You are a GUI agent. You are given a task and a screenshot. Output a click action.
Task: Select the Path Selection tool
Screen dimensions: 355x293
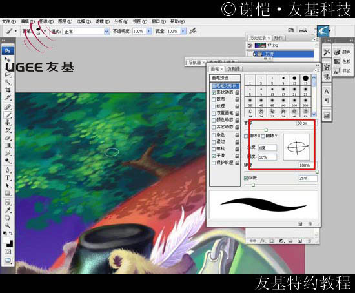pyautogui.click(x=8, y=185)
